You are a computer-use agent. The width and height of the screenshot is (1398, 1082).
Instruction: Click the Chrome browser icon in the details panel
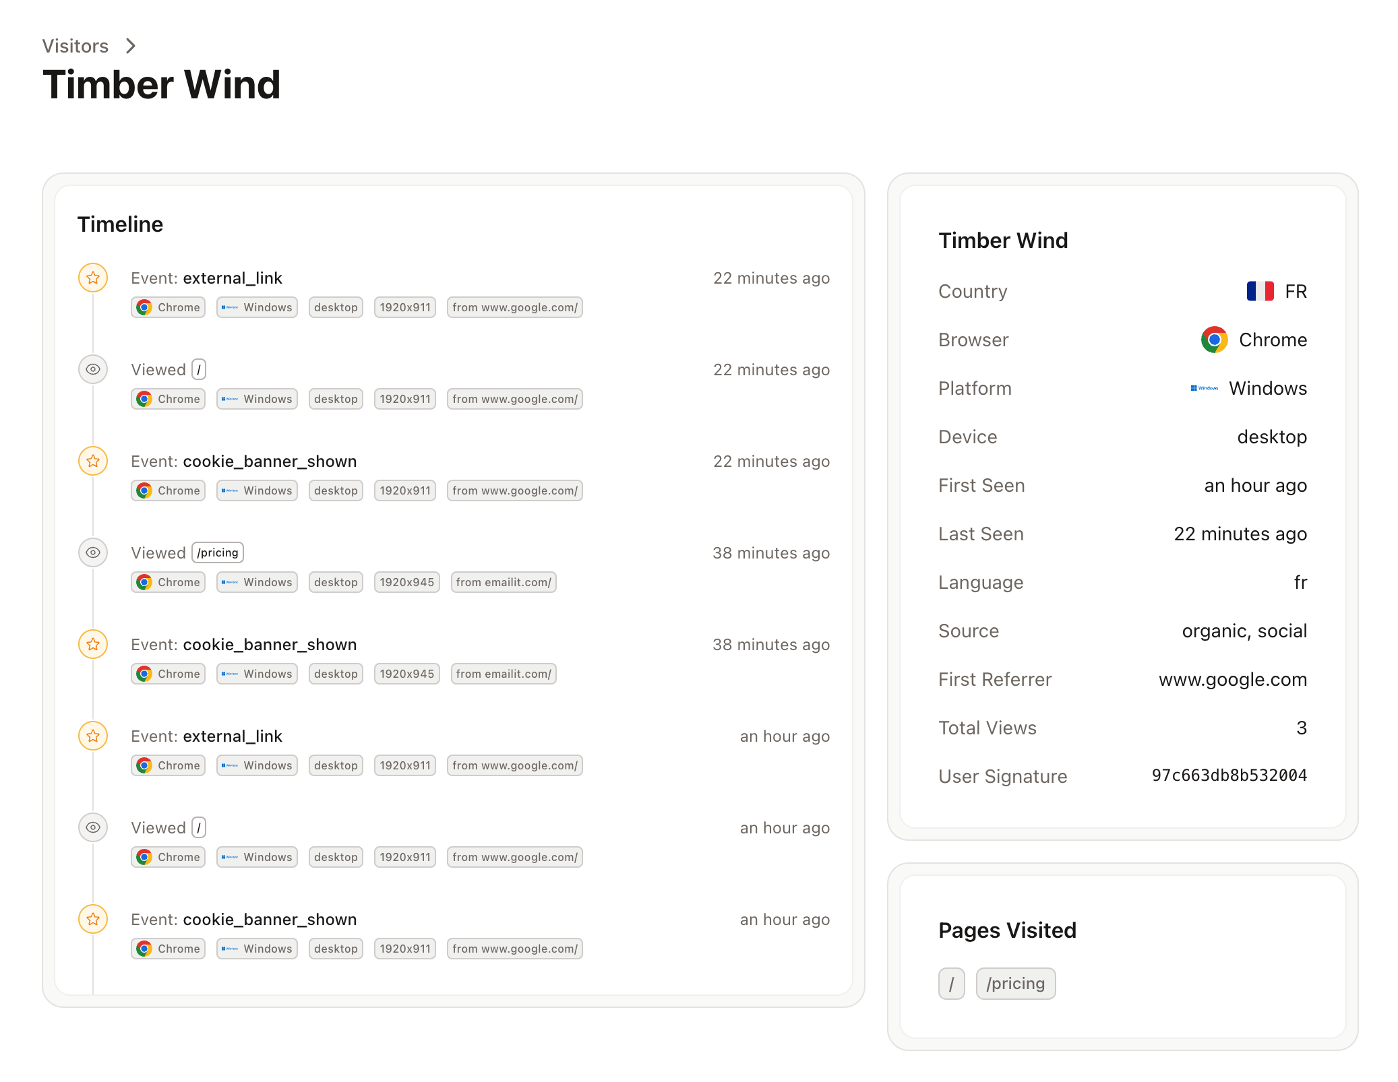1213,340
